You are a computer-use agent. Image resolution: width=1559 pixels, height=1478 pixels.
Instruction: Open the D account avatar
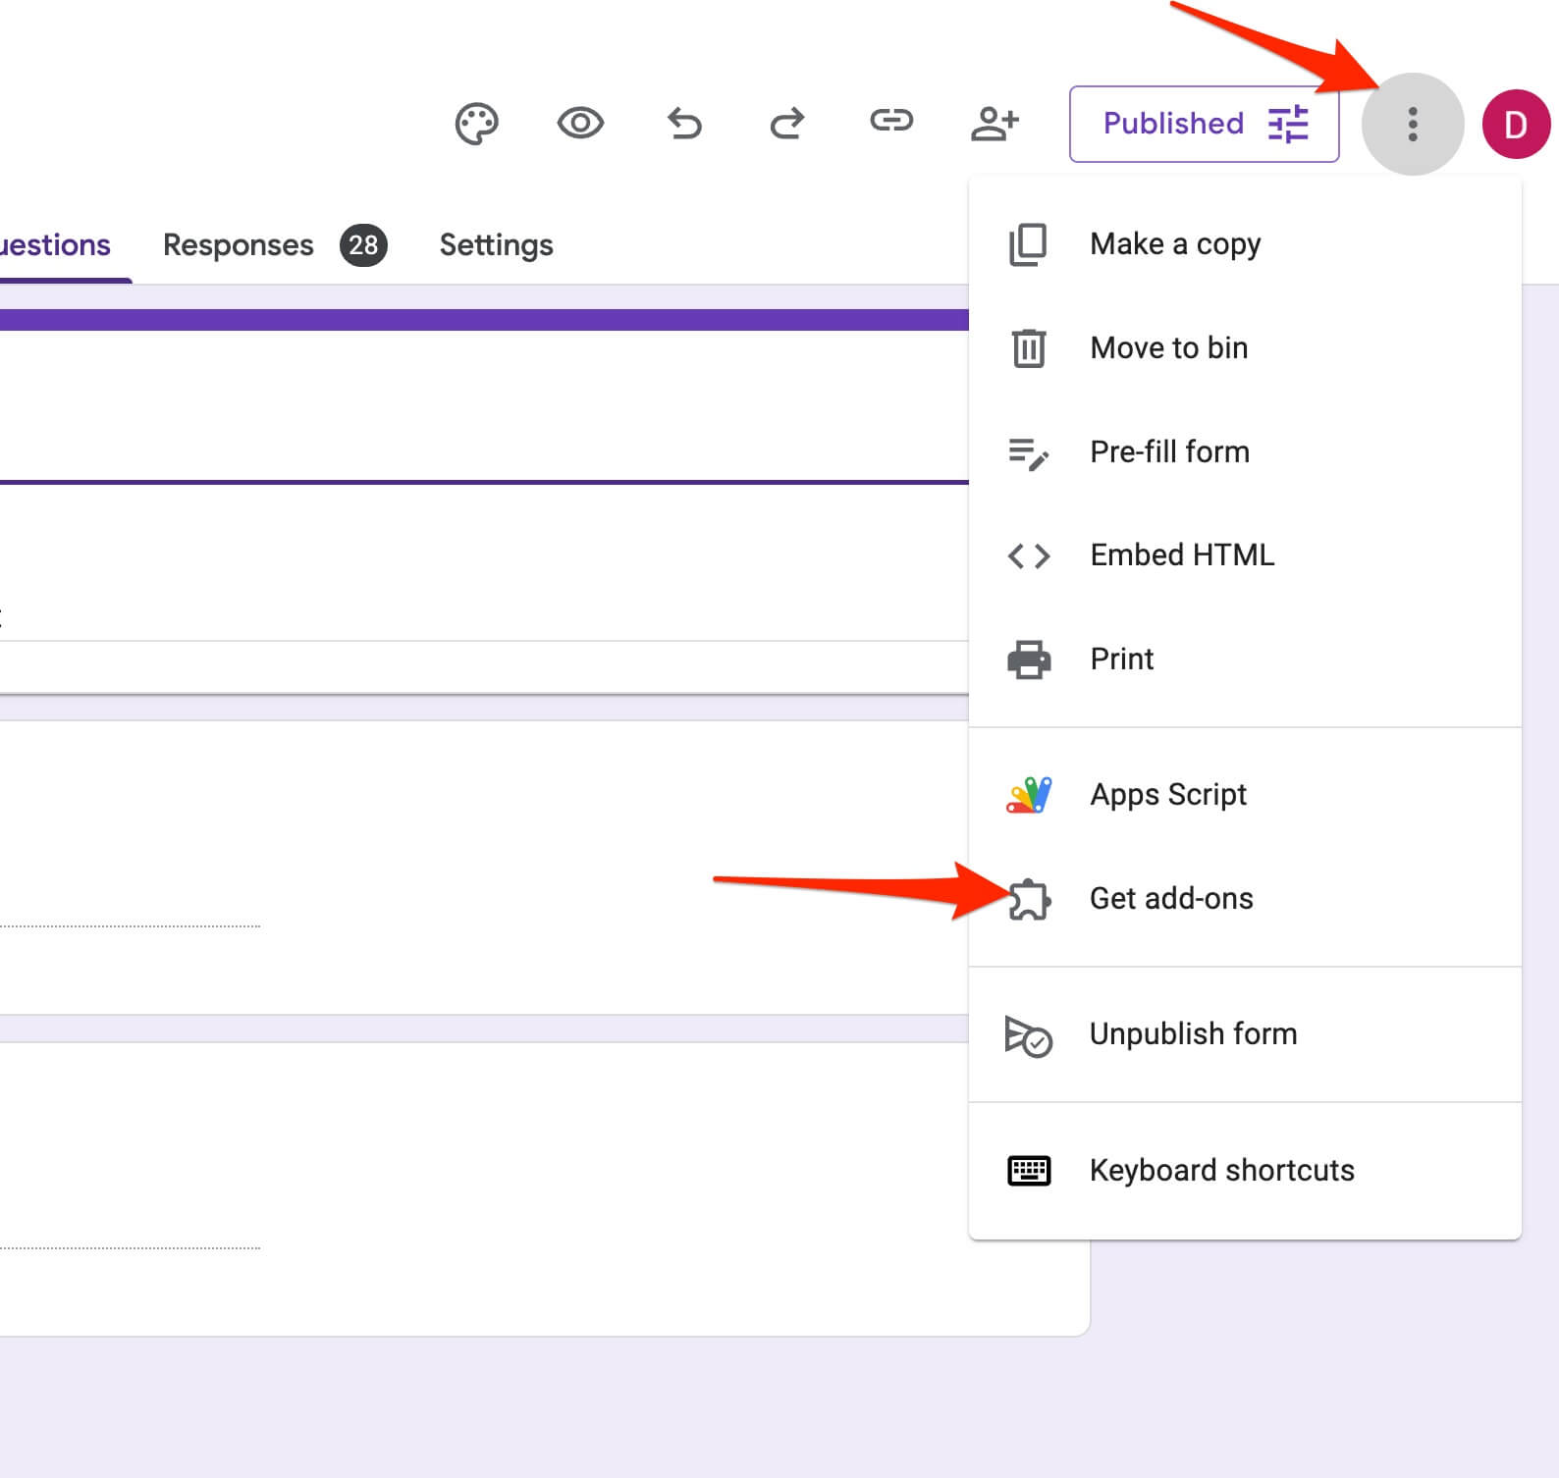point(1516,124)
